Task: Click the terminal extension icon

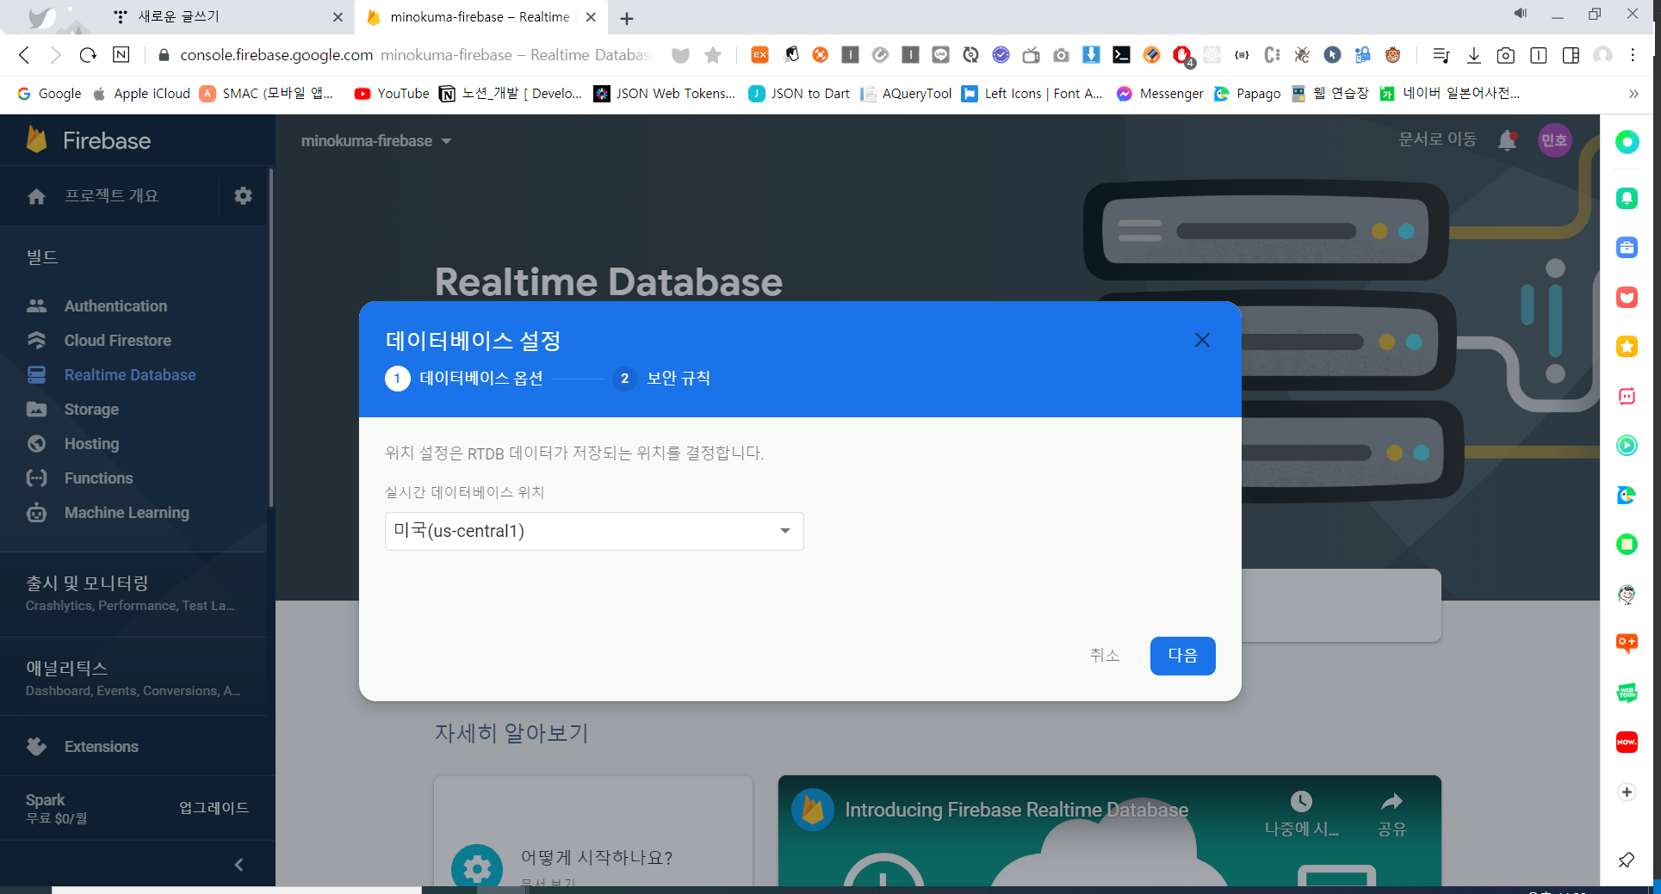Action: pos(1121,55)
